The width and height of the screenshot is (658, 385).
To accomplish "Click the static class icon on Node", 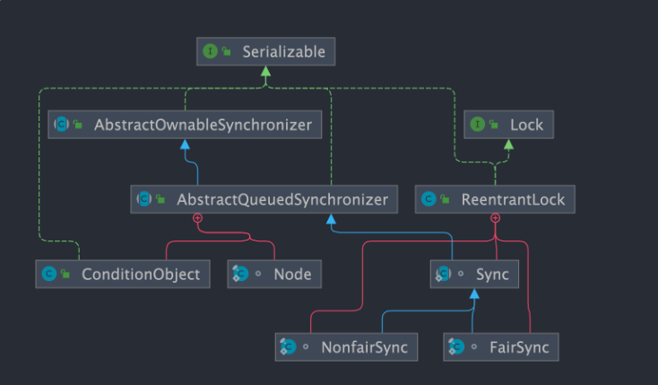I will [240, 274].
